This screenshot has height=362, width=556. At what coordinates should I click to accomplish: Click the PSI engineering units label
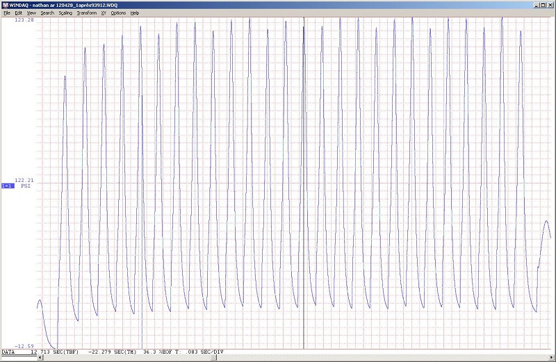pos(26,186)
